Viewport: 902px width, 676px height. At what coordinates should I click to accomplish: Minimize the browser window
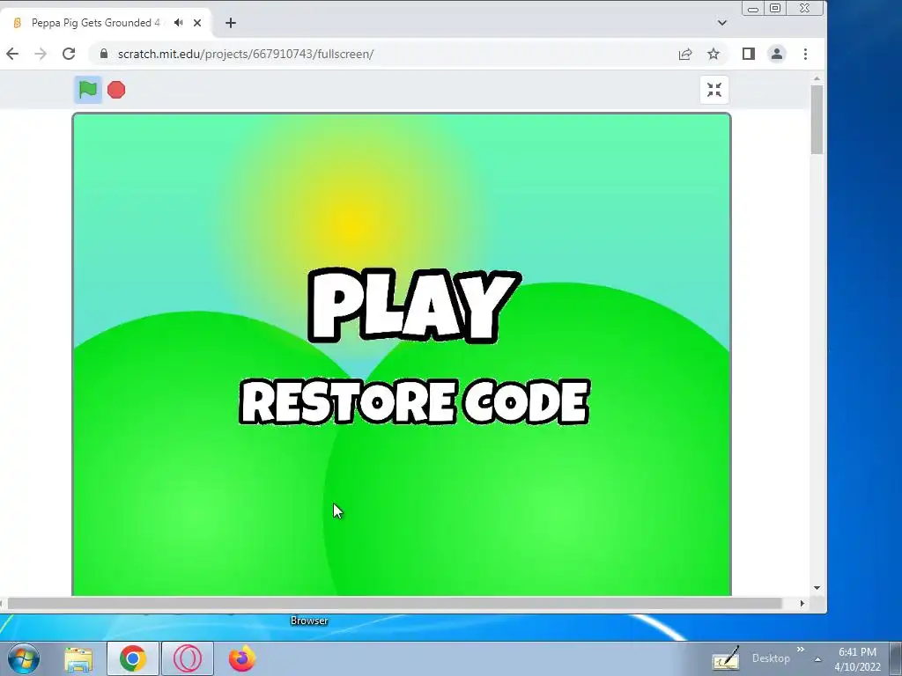click(753, 9)
